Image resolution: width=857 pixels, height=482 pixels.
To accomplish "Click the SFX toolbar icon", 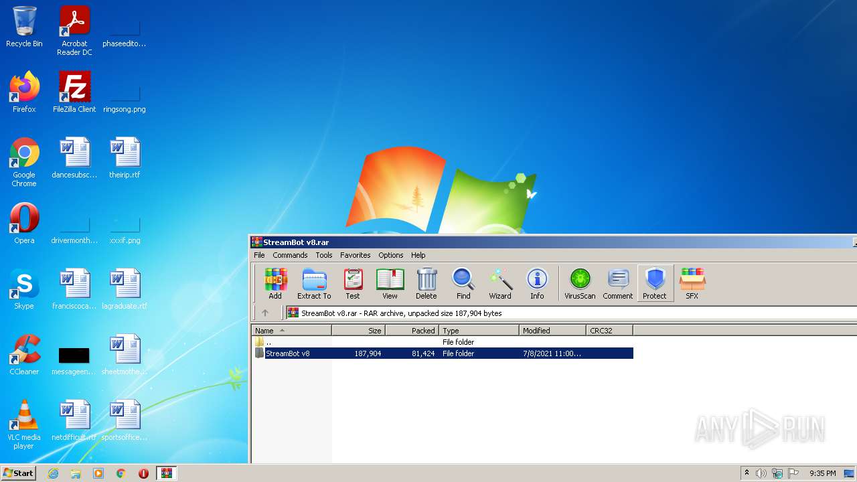I will [x=692, y=283].
